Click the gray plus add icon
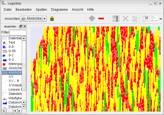Screen dimensions: 164x115 pos(92,18)
